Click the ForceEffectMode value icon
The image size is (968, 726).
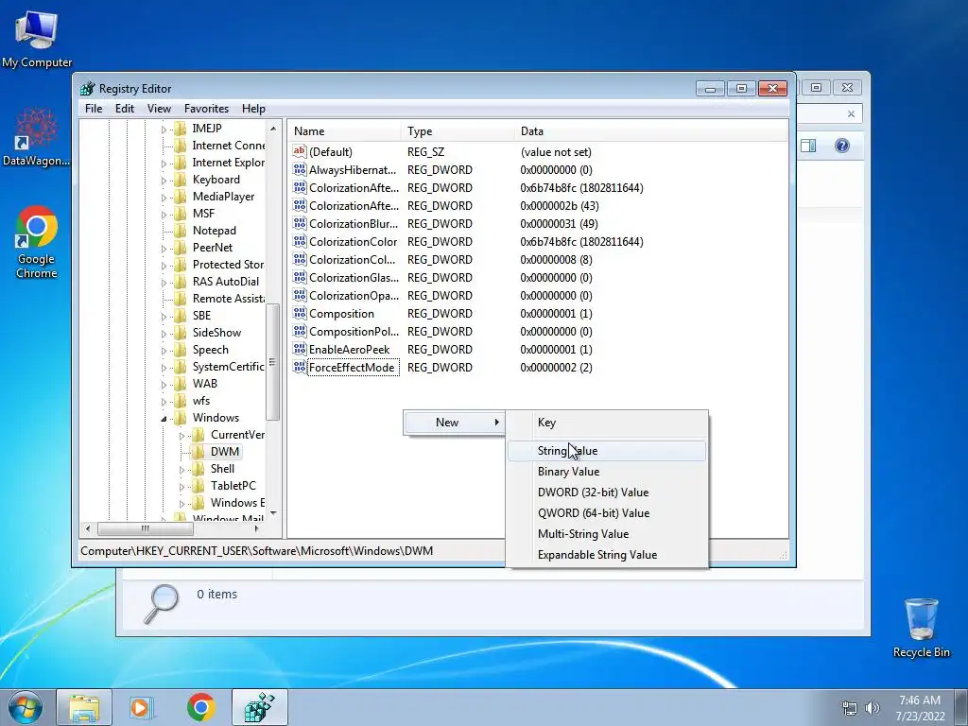300,368
